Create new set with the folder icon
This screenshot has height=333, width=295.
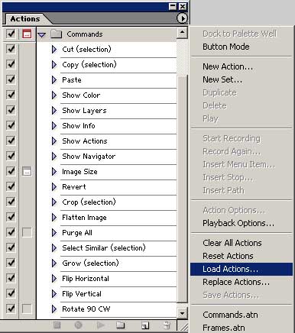(121, 325)
